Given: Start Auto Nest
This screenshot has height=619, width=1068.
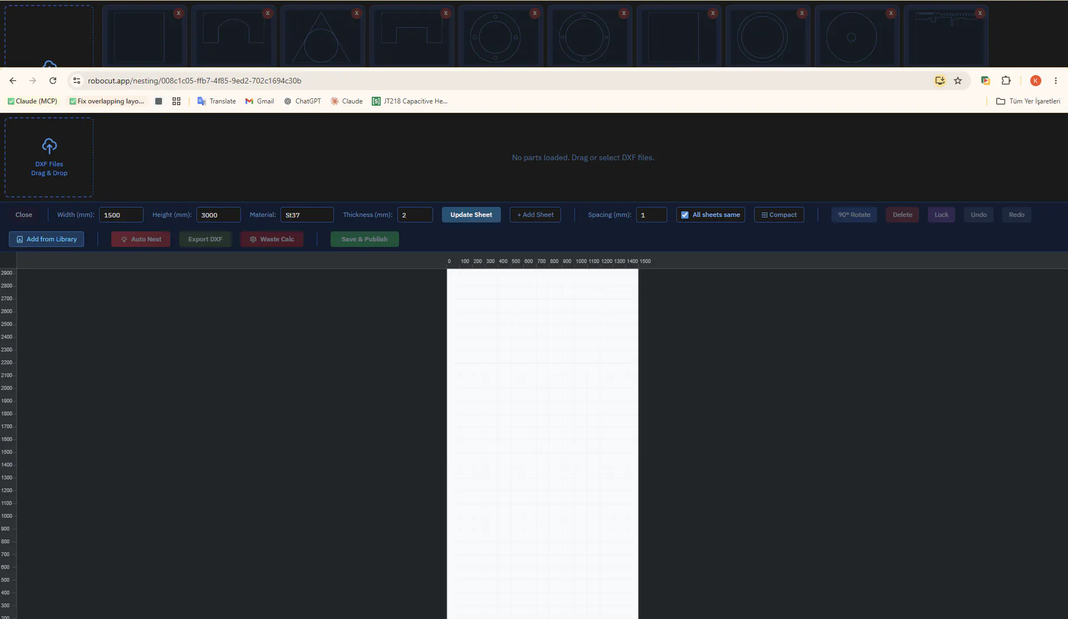Looking at the screenshot, I should (x=141, y=239).
